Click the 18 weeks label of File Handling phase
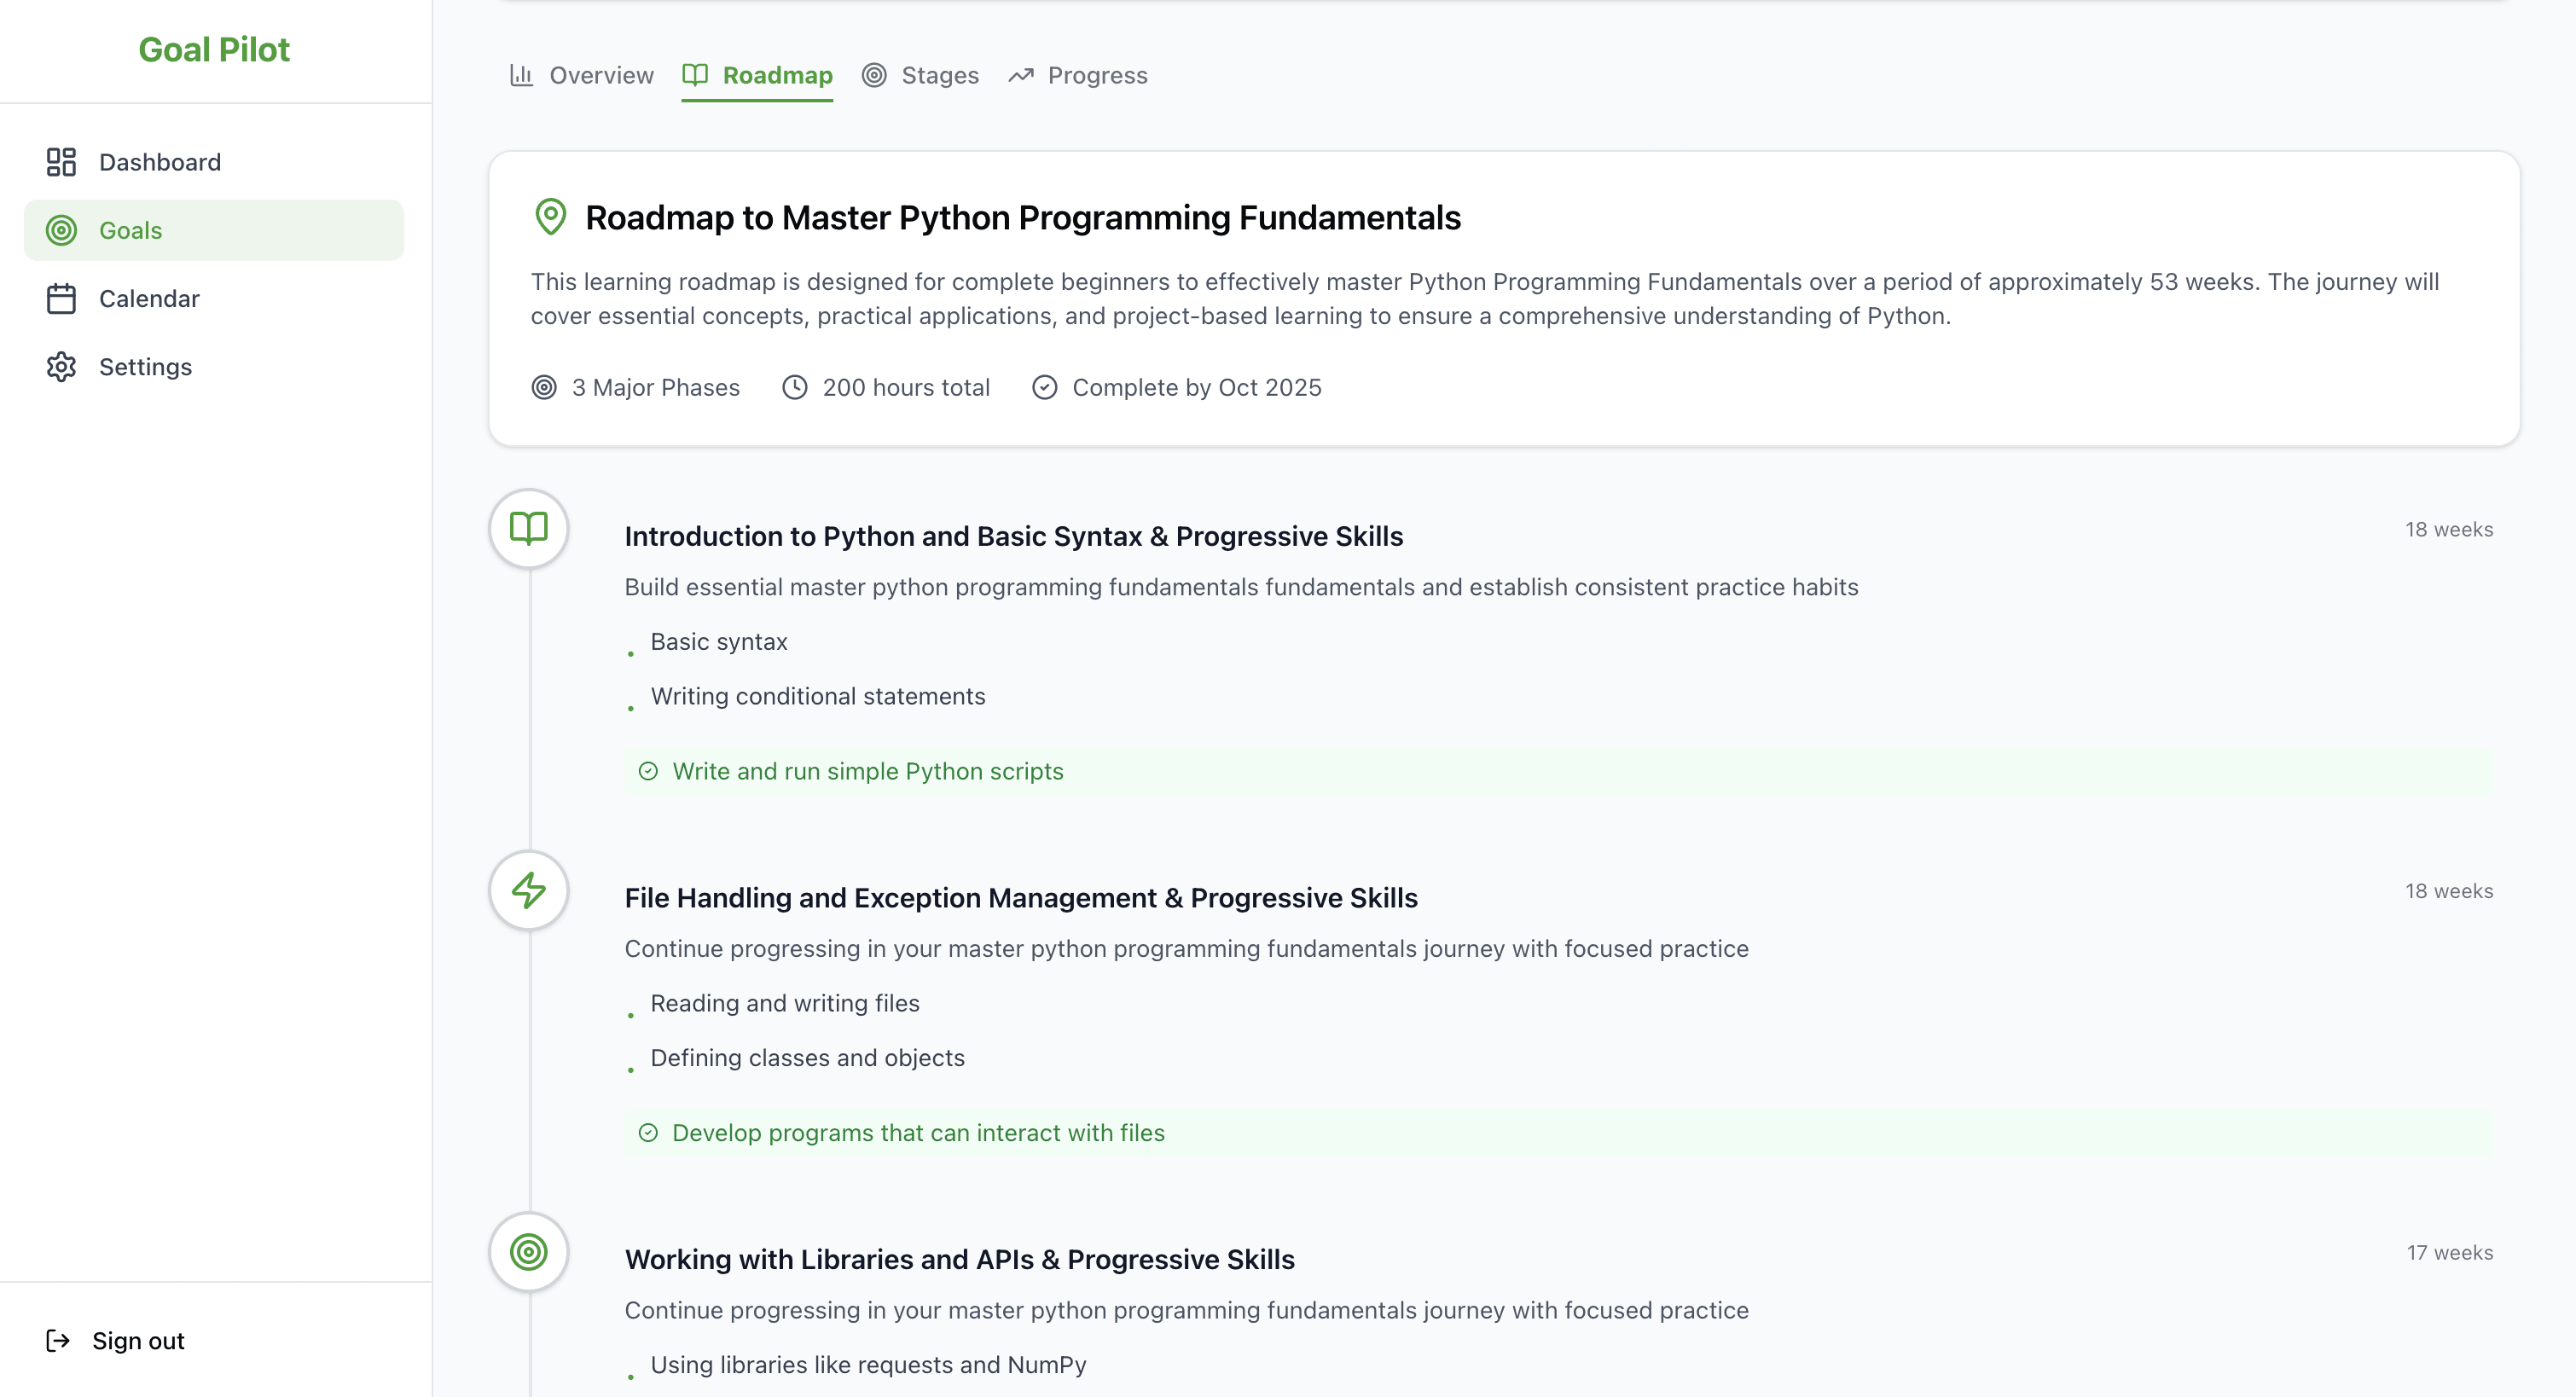The image size is (2576, 1397). point(2449,891)
